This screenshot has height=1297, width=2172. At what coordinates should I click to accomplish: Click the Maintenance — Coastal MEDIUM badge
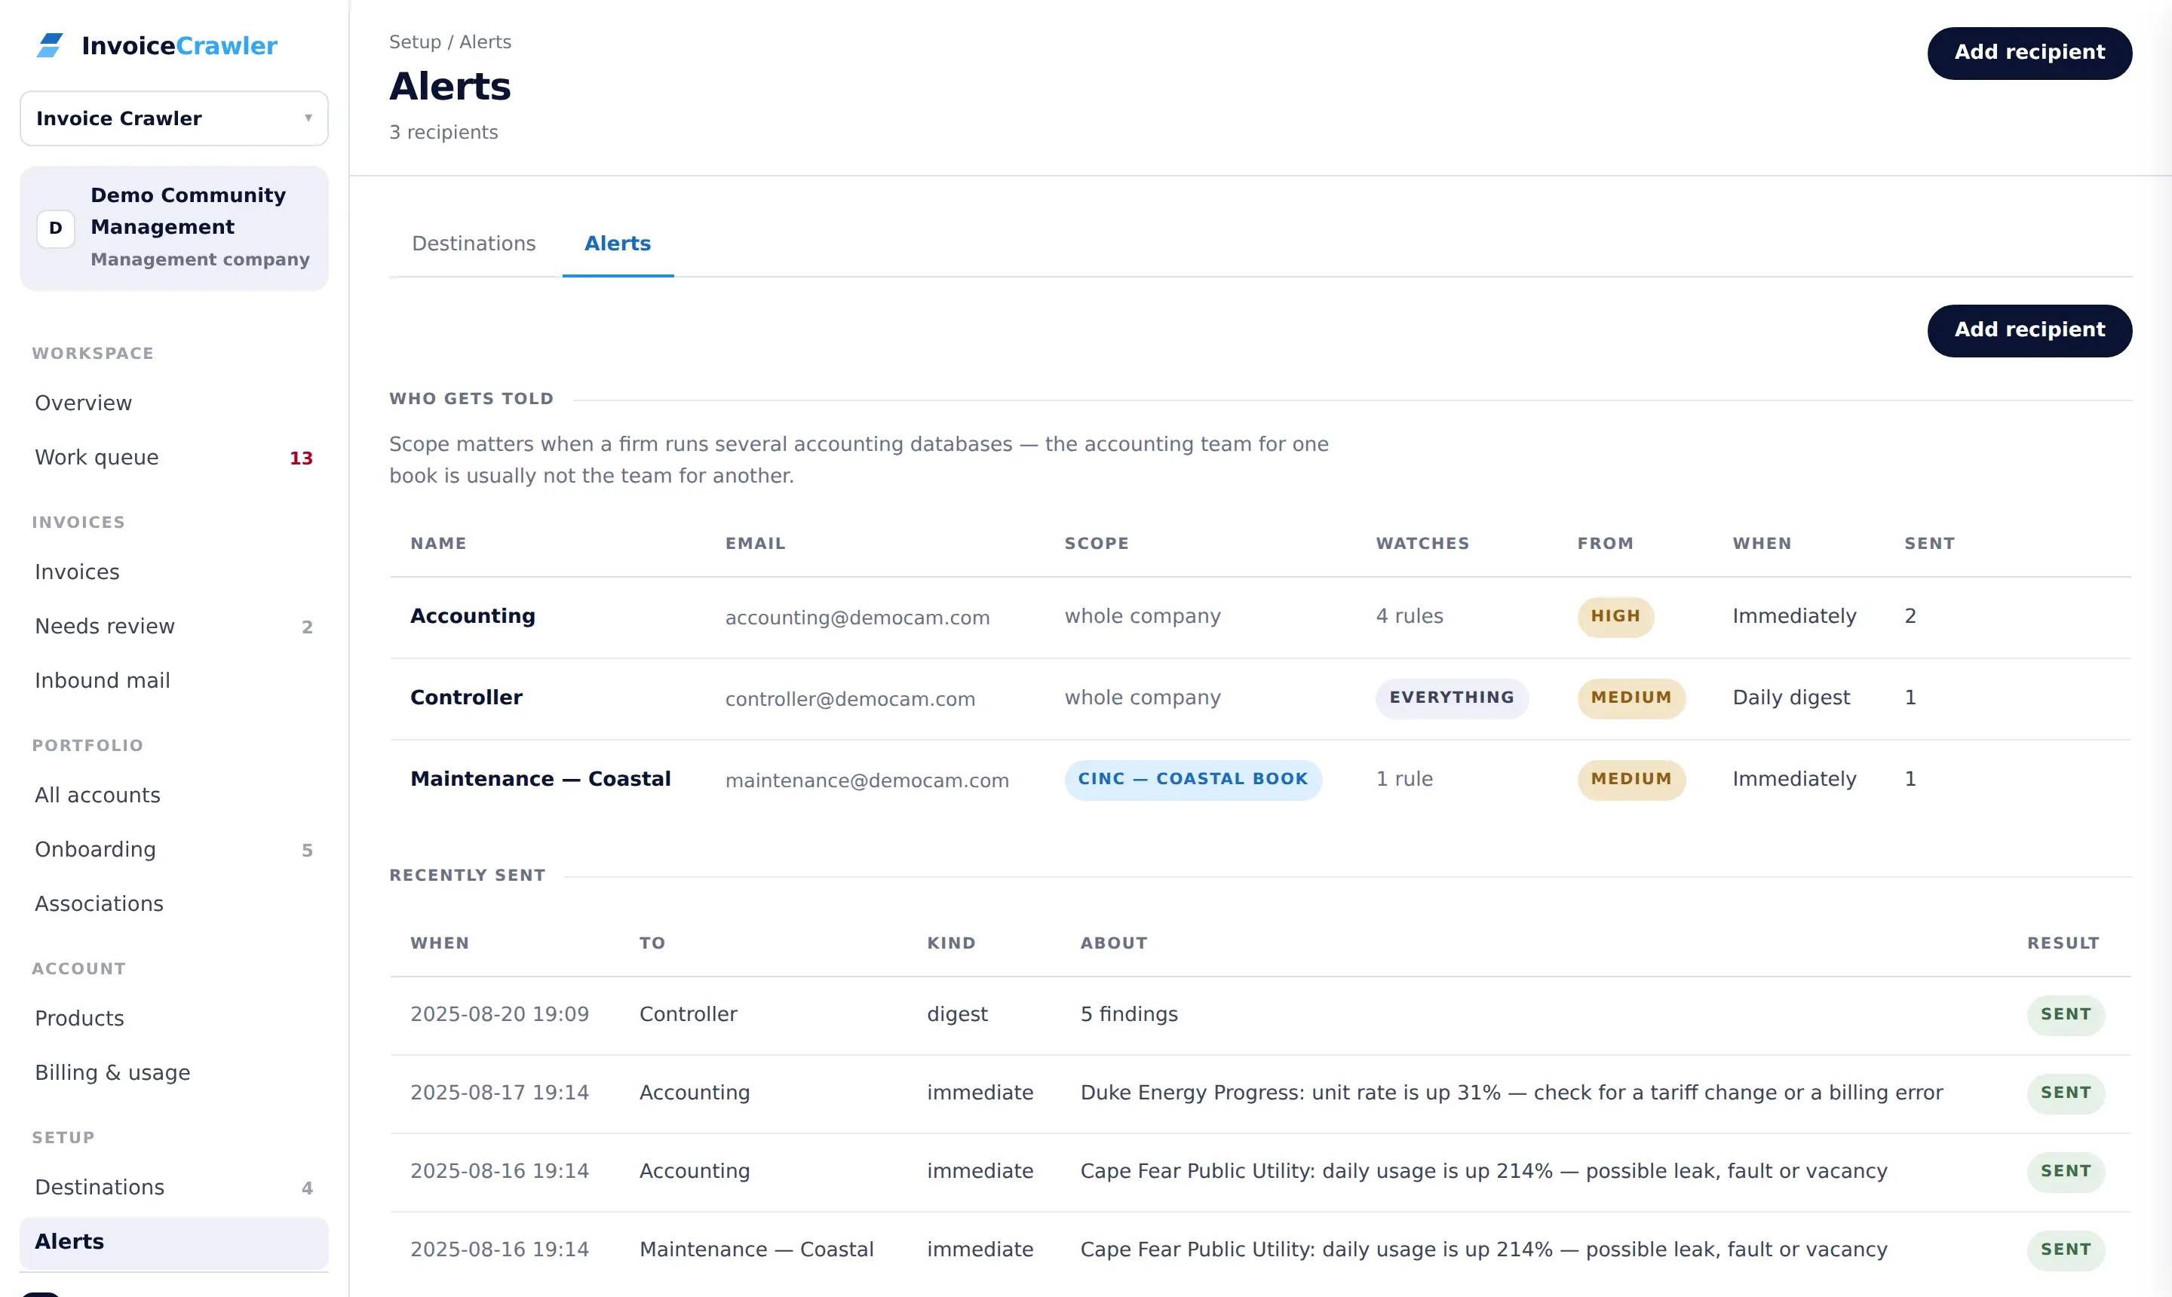(x=1631, y=779)
